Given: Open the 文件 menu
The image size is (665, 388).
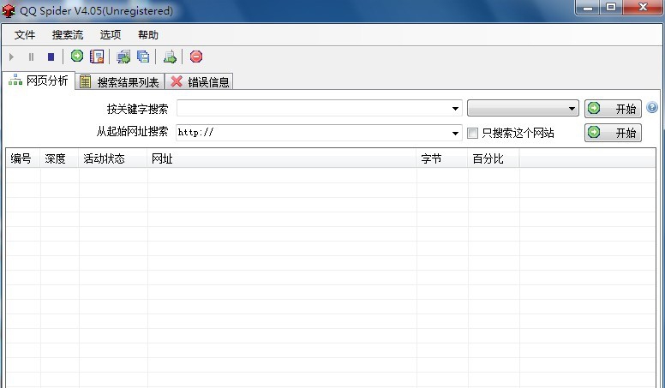Looking at the screenshot, I should (25, 35).
